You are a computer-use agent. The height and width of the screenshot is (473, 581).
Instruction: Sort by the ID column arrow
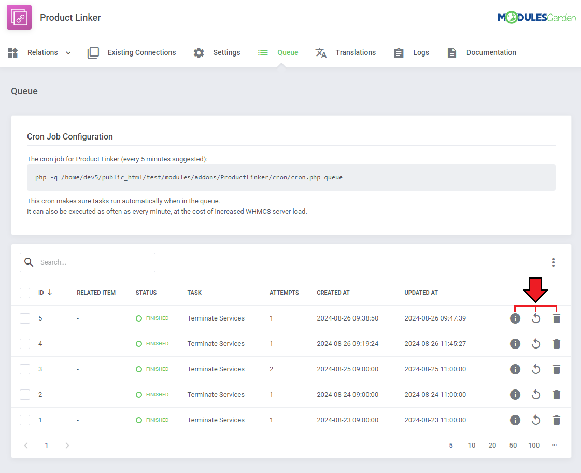pos(50,293)
